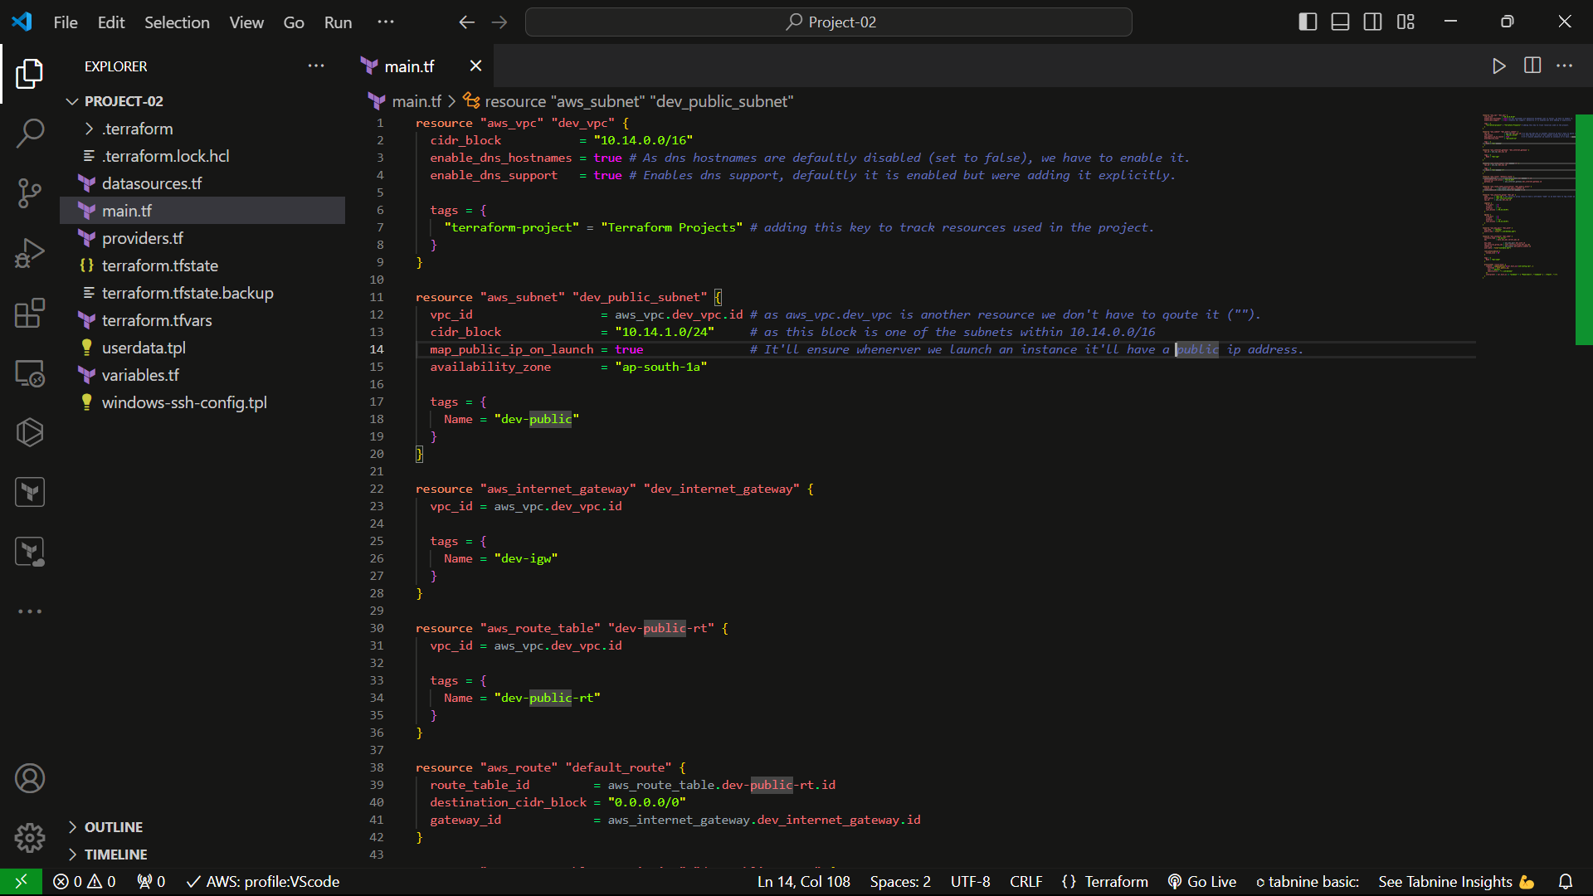This screenshot has height=896, width=1593.
Task: Open the Manage gear icon
Action: click(x=30, y=838)
